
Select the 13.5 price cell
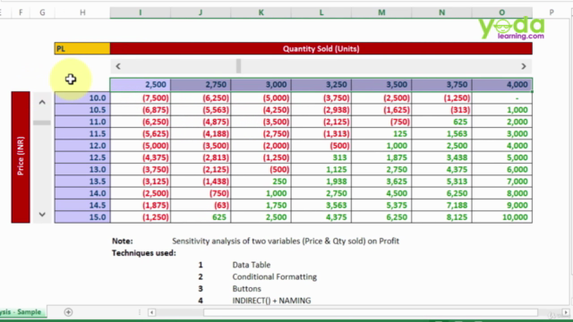[x=82, y=182]
